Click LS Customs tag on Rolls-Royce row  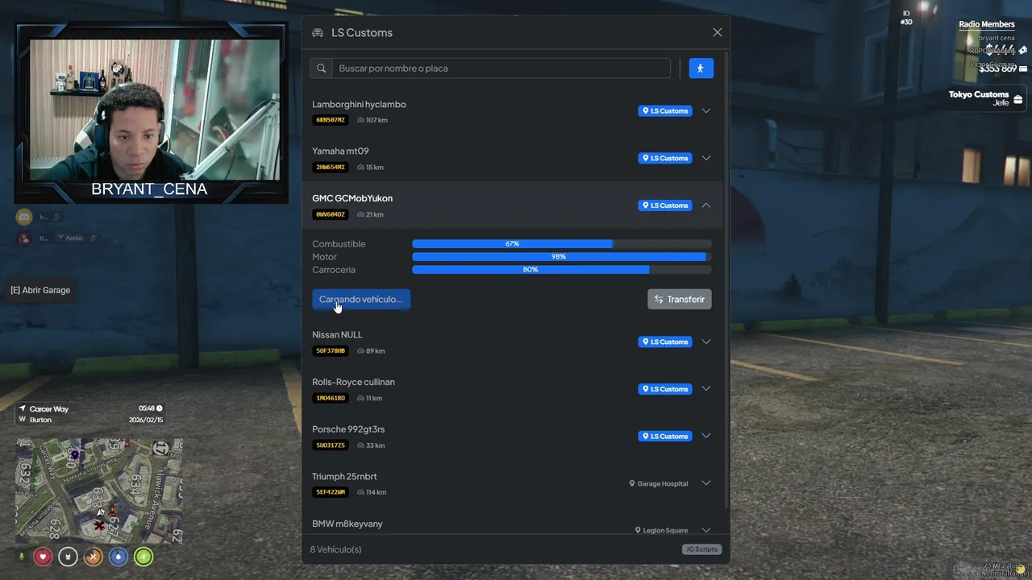665,389
